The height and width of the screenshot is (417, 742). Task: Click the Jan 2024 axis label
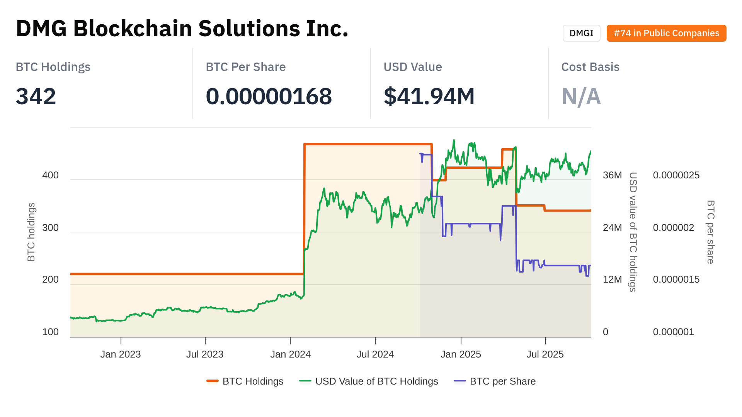tap(290, 354)
